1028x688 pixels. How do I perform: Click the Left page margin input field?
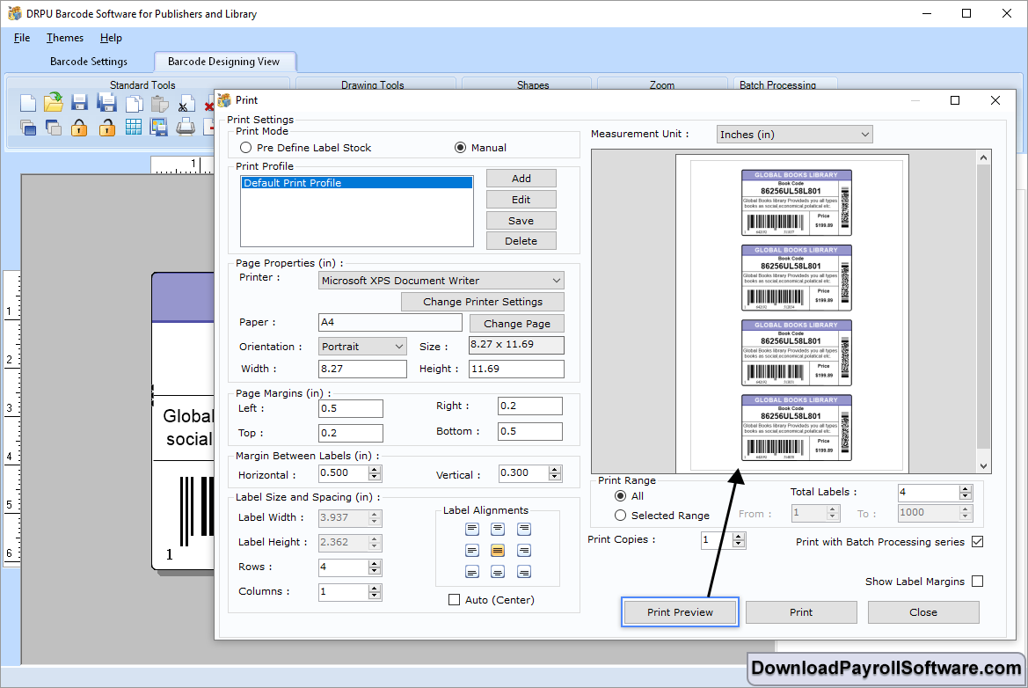[351, 408]
